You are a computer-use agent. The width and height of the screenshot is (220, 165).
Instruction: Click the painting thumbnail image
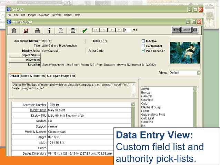tap(184, 52)
